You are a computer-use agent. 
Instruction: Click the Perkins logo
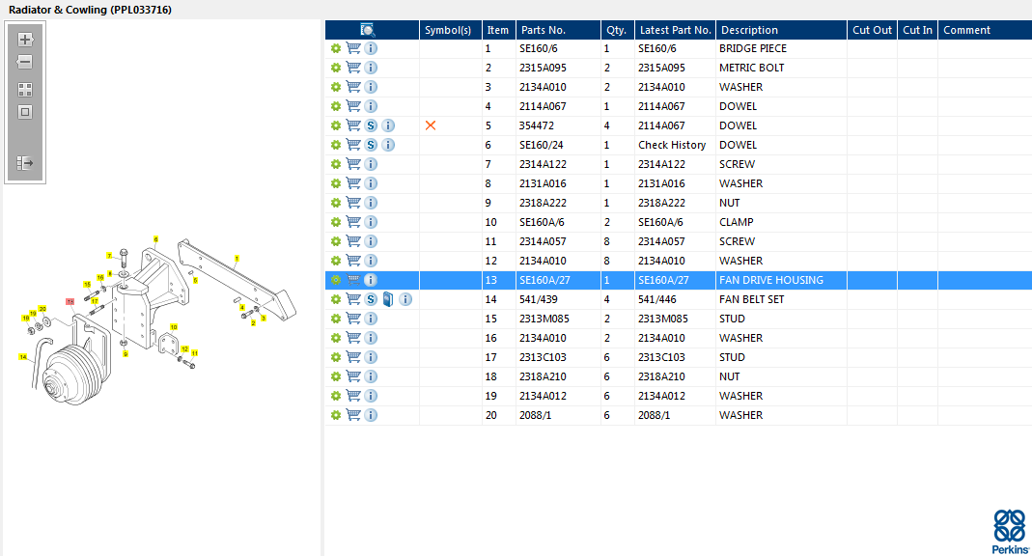click(1011, 532)
